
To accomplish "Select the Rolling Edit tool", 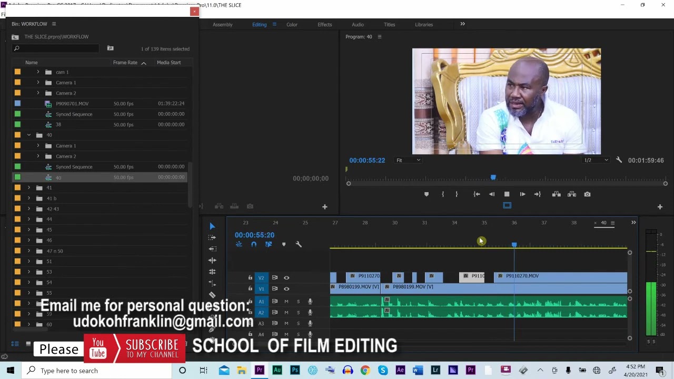I will (212, 260).
